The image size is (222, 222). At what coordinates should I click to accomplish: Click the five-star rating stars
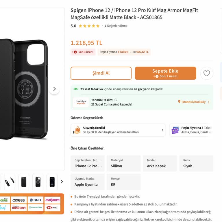click(89, 26)
